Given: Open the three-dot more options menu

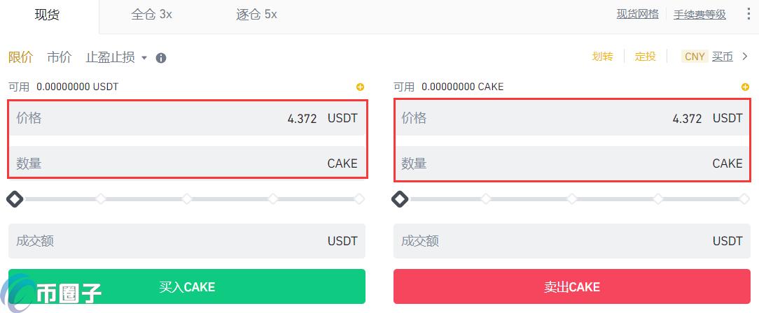Looking at the screenshot, I should coord(748,14).
